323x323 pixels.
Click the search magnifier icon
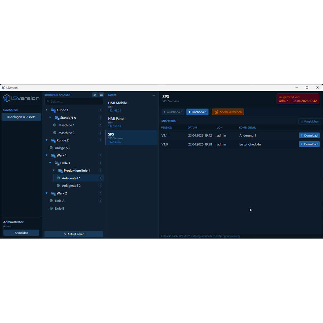(48, 101)
